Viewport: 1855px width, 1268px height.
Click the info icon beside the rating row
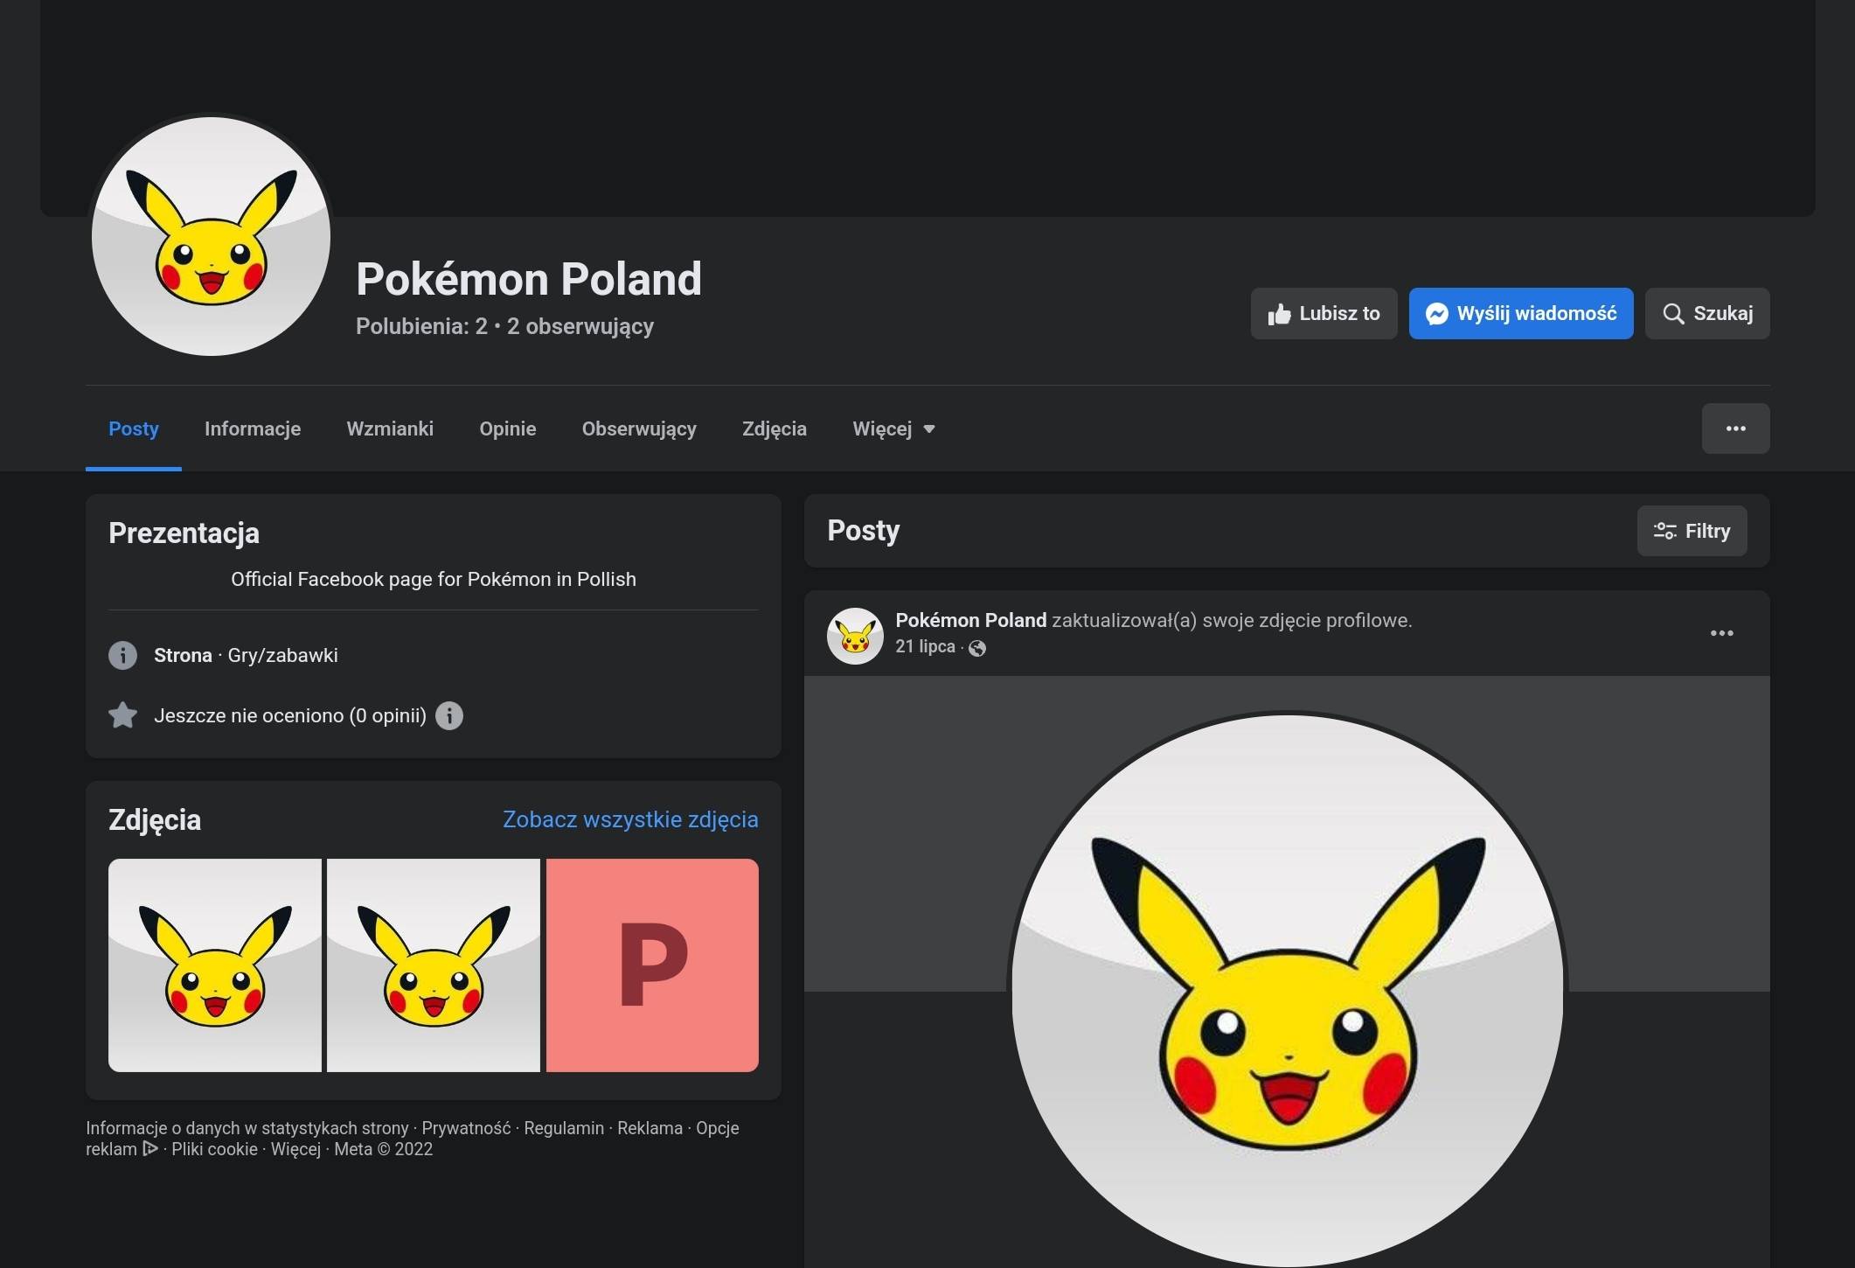(449, 715)
